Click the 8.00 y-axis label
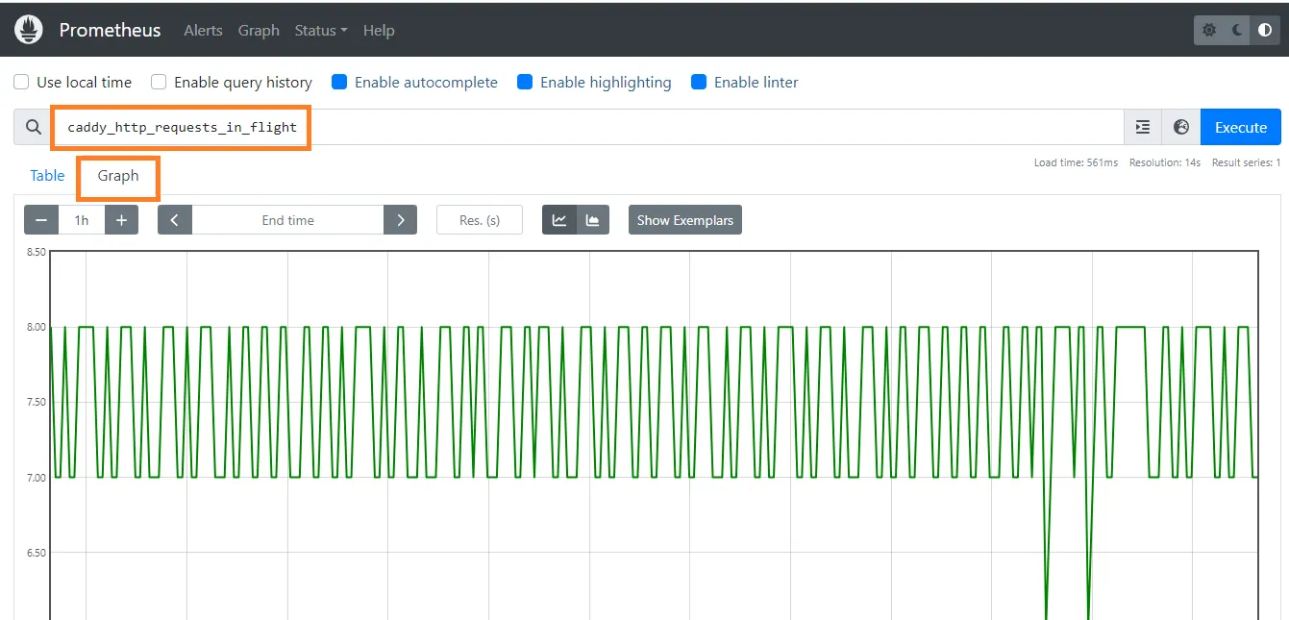This screenshot has height=620, width=1289. (37, 327)
